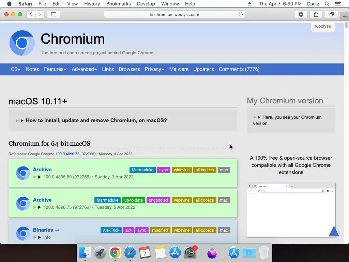Open the Privacy dropdown menu

point(154,69)
